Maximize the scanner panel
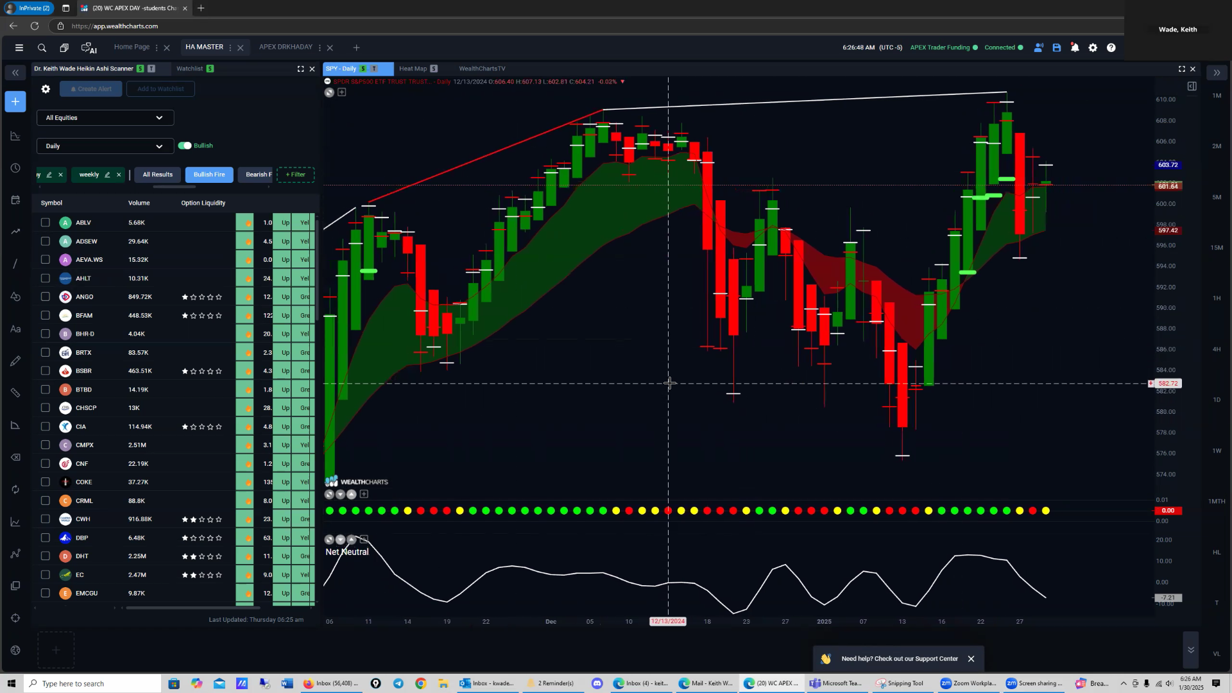1232x693 pixels. pyautogui.click(x=300, y=69)
